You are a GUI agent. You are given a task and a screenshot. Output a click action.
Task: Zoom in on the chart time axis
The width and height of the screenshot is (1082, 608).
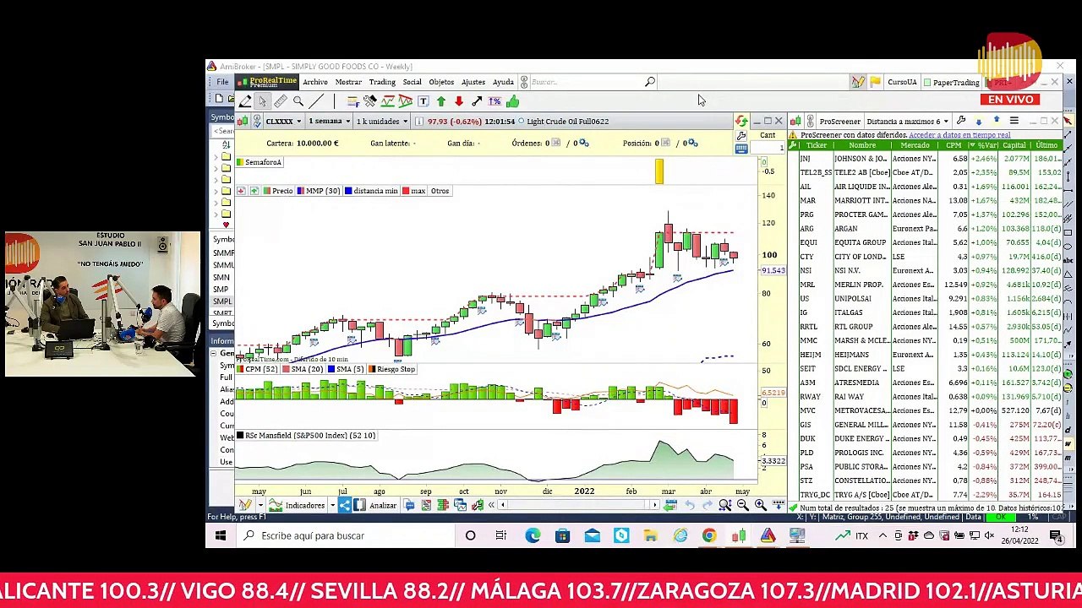click(760, 505)
